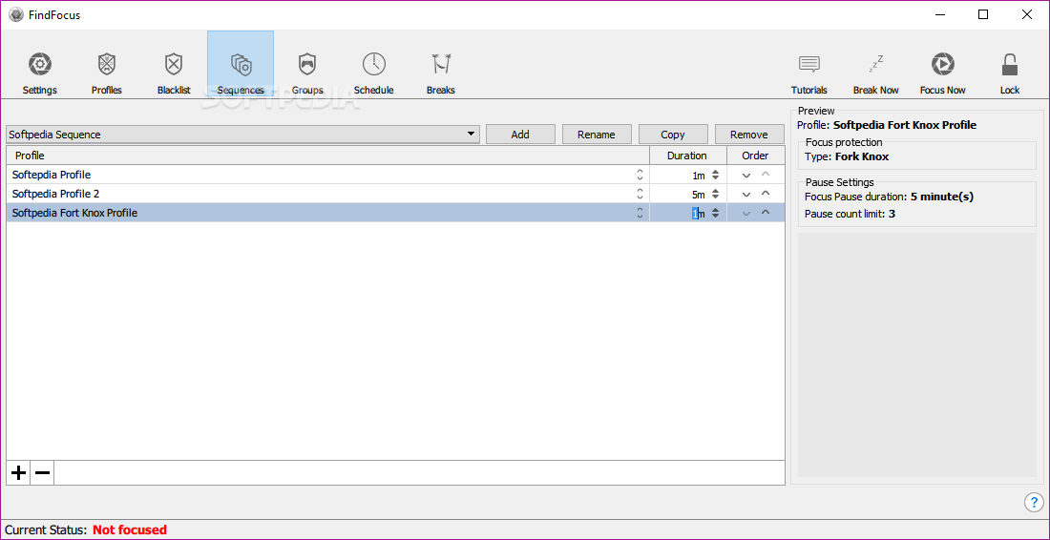Image resolution: width=1050 pixels, height=540 pixels.
Task: Open the Softpedia Sequence dropdown
Action: 243,135
